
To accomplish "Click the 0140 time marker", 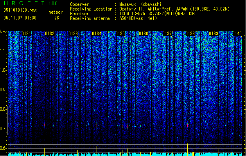I will 237,34.
